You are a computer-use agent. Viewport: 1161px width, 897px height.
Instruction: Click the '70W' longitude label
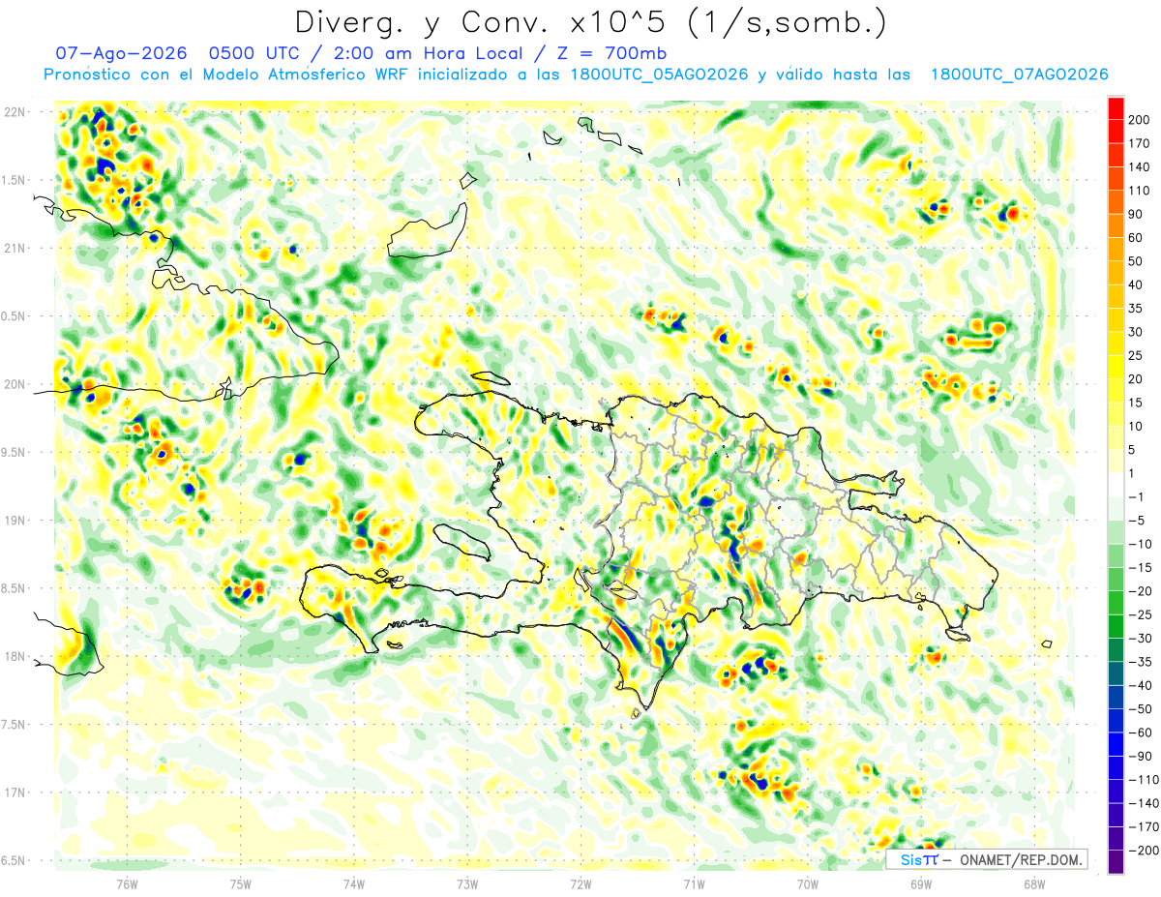[x=807, y=883]
